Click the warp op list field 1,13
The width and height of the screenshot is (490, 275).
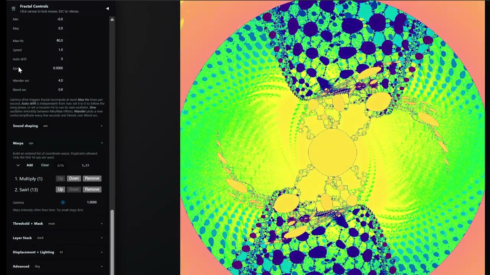[85, 165]
